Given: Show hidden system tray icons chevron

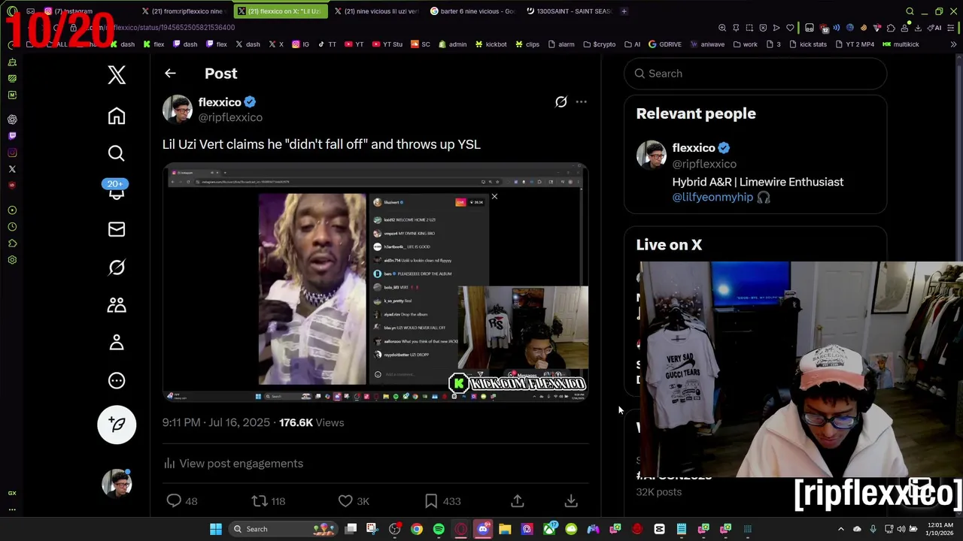Looking at the screenshot, I should (x=841, y=529).
